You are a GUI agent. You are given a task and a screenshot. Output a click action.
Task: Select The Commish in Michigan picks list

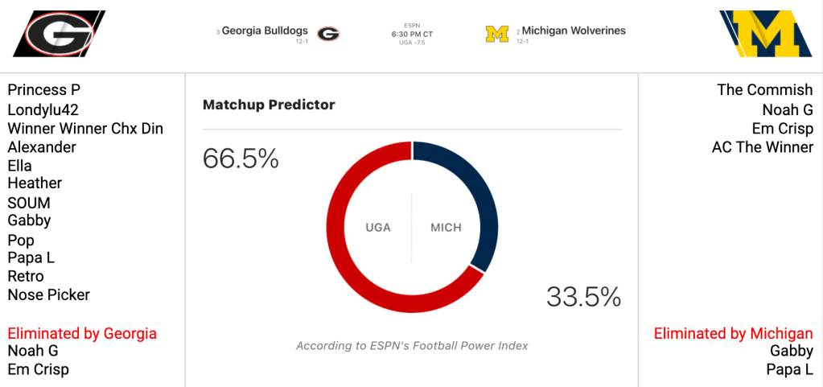click(x=765, y=90)
